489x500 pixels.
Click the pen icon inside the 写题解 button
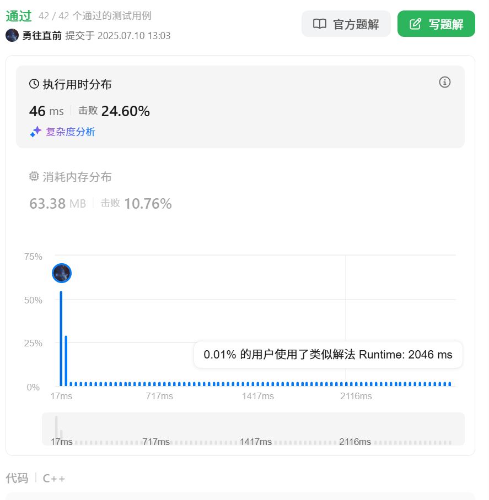(415, 24)
